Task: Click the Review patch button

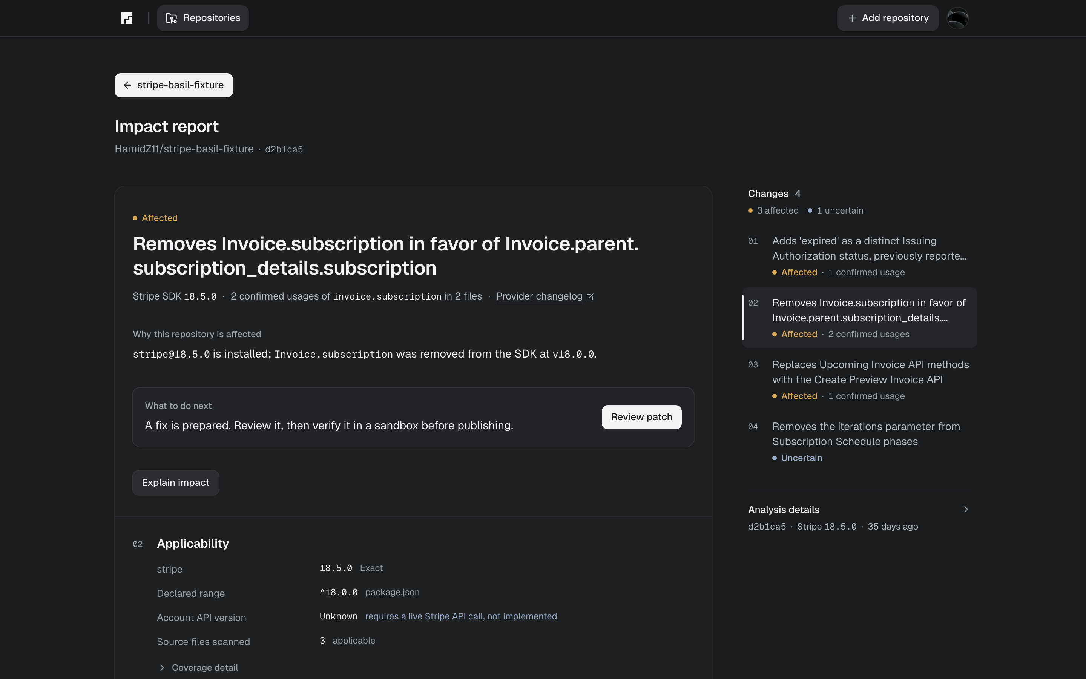Action: (x=641, y=417)
